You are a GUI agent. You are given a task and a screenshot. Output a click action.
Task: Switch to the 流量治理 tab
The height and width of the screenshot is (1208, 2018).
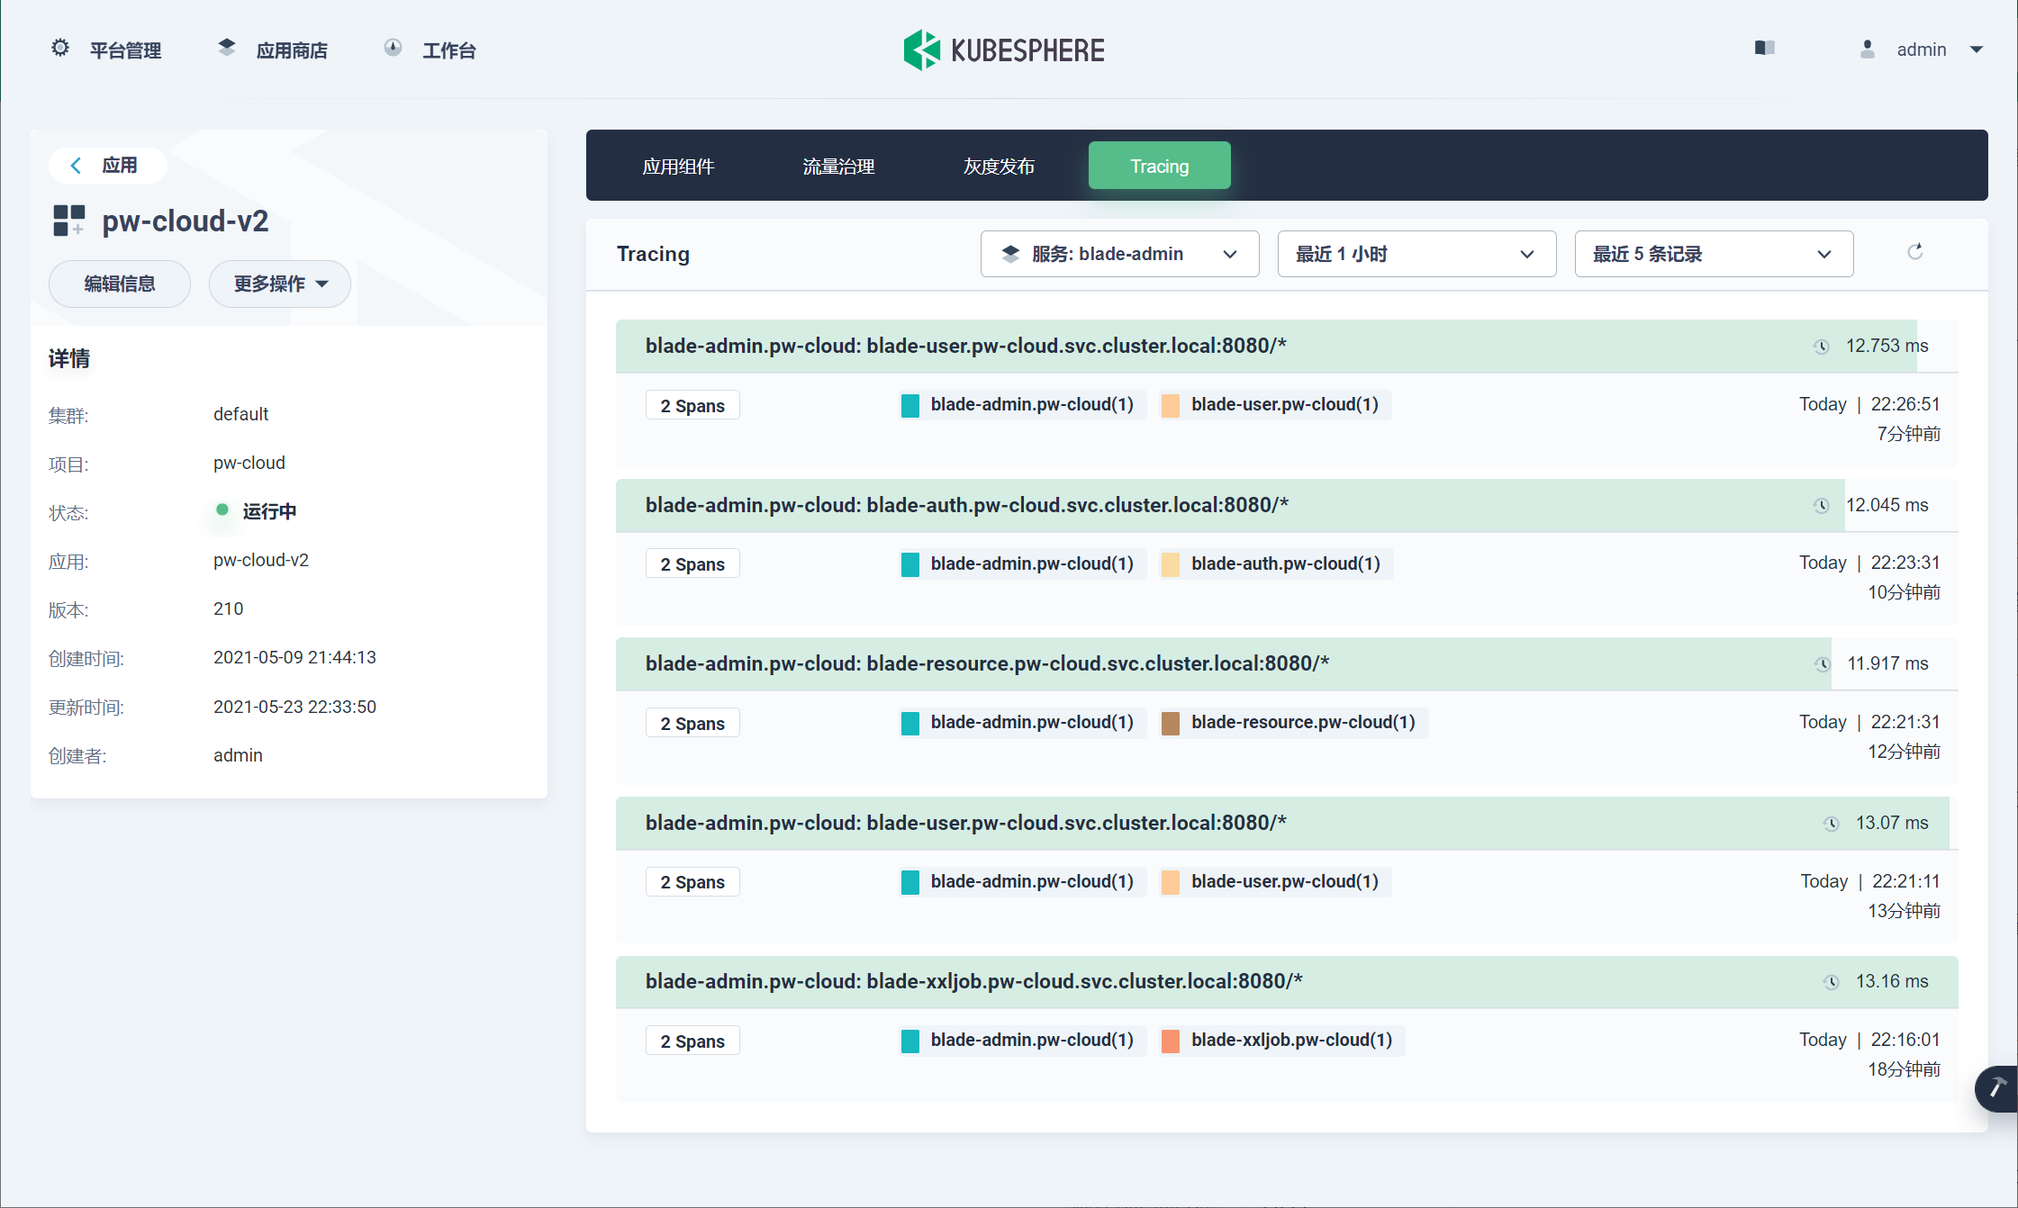[x=838, y=167]
